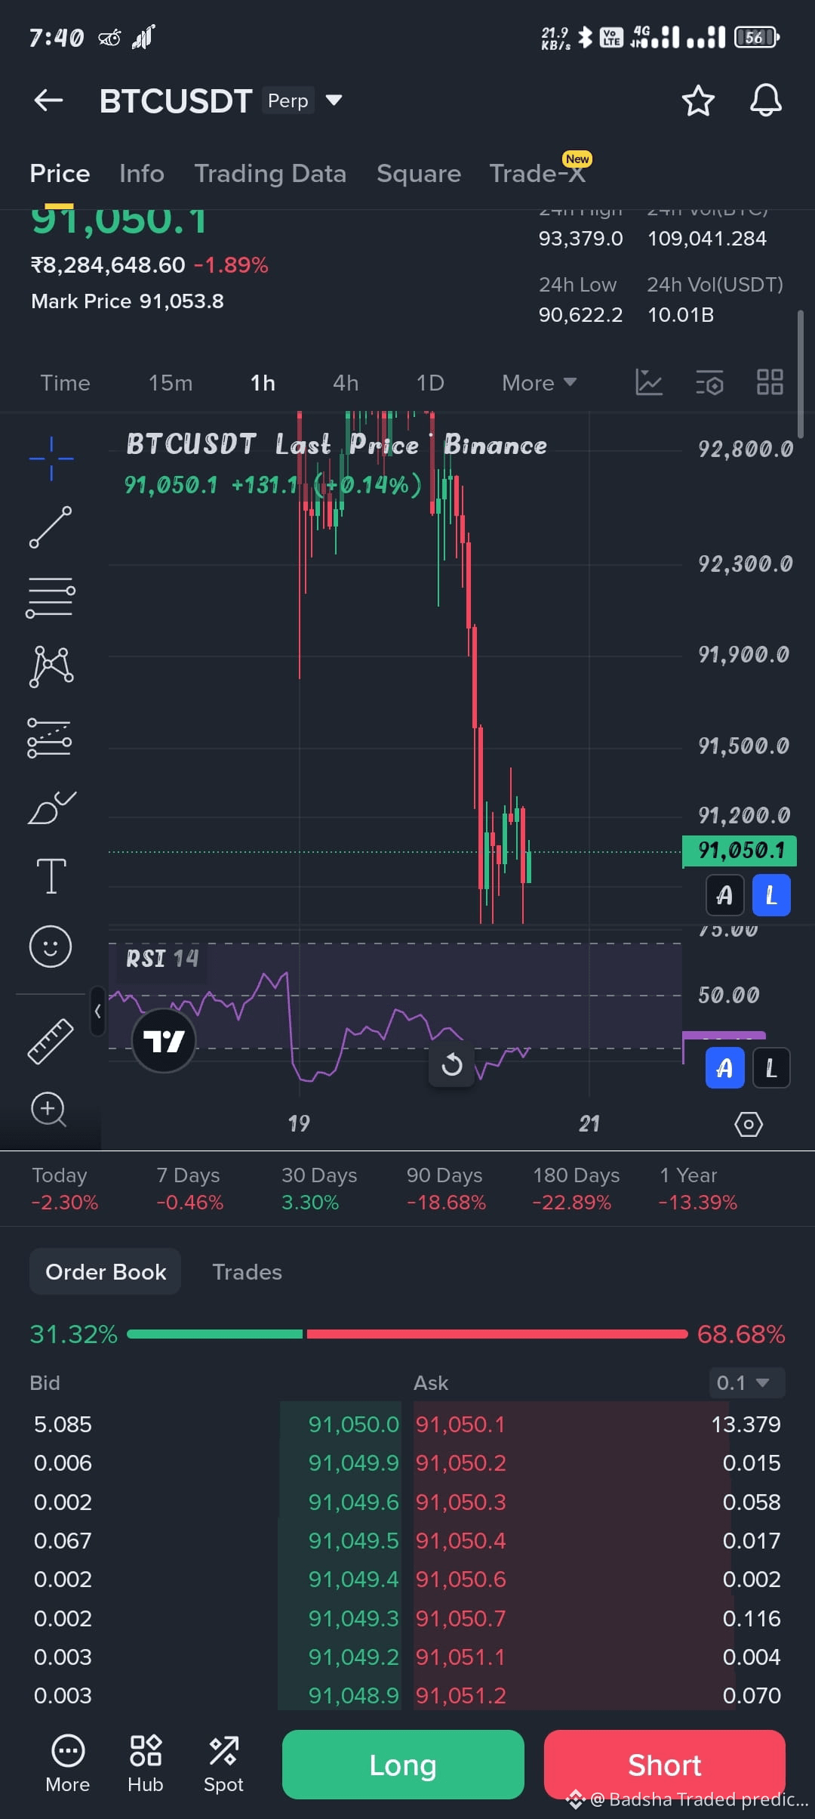Viewport: 815px width, 1819px height.
Task: Select the ruler measure tool
Action: [51, 1041]
